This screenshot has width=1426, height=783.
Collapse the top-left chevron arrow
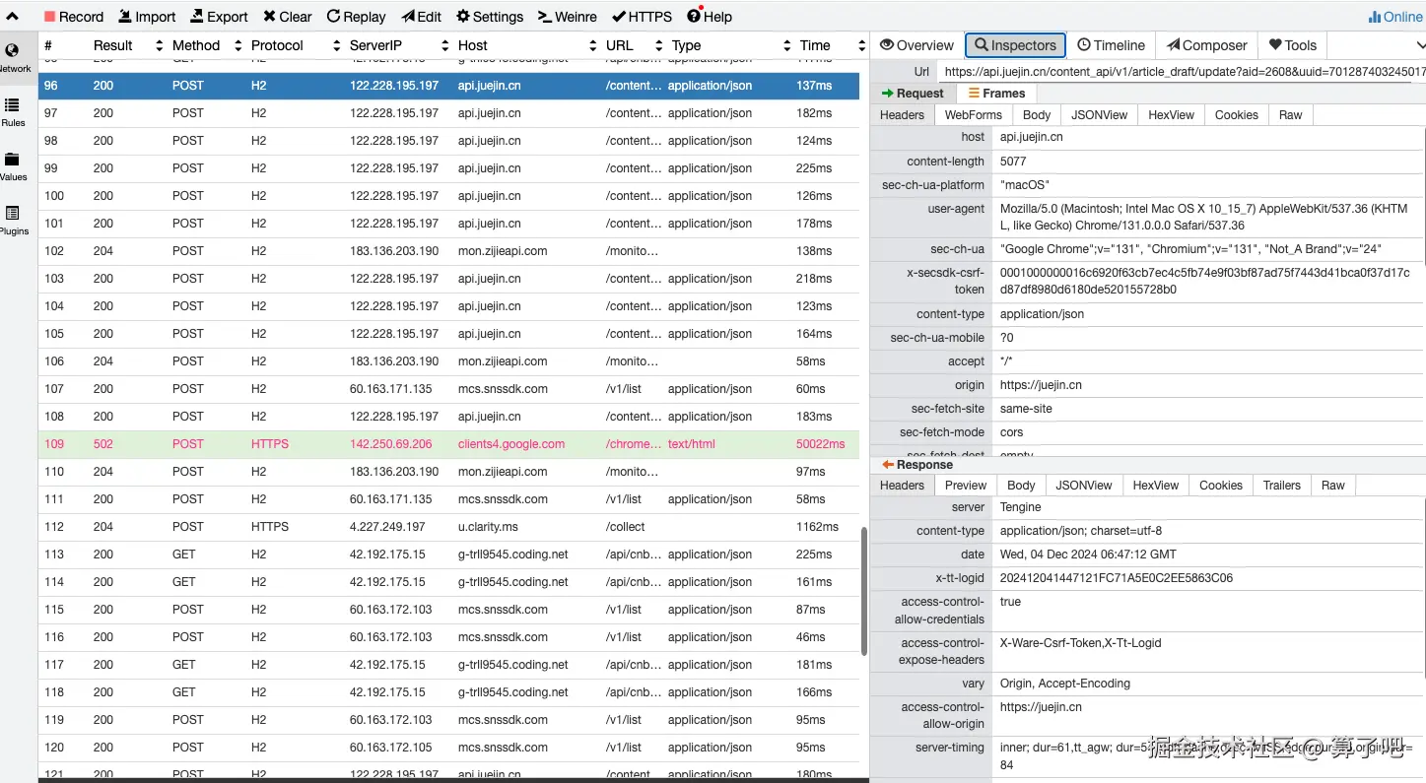tap(12, 17)
